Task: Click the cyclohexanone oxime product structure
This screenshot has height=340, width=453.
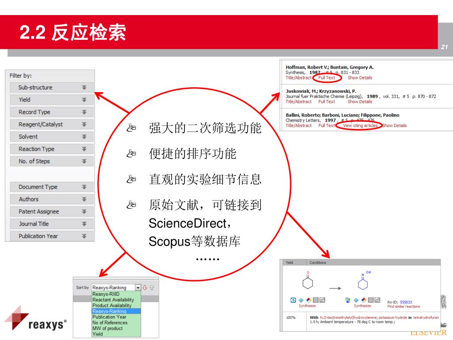Action: tap(364, 280)
